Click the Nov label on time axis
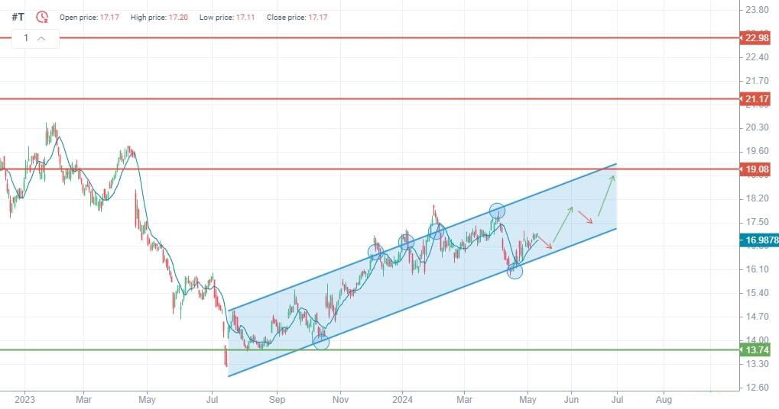 click(x=340, y=399)
